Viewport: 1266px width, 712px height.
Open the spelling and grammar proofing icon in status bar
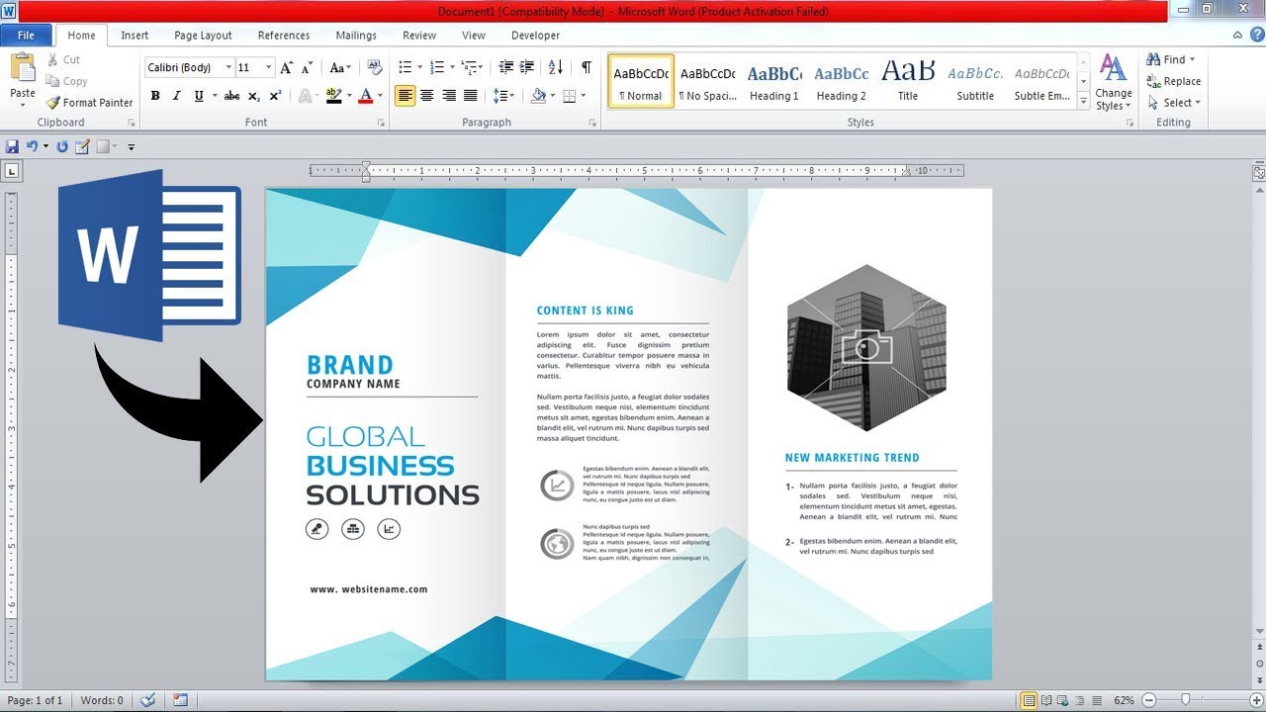pyautogui.click(x=147, y=699)
